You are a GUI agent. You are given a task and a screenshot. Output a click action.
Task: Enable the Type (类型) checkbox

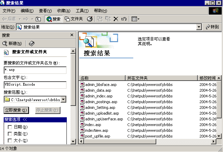[10, 134]
